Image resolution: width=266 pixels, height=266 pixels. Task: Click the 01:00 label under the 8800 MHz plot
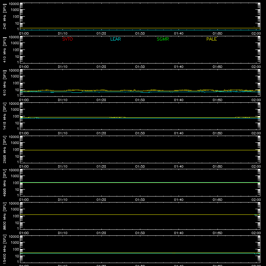tap(24, 233)
